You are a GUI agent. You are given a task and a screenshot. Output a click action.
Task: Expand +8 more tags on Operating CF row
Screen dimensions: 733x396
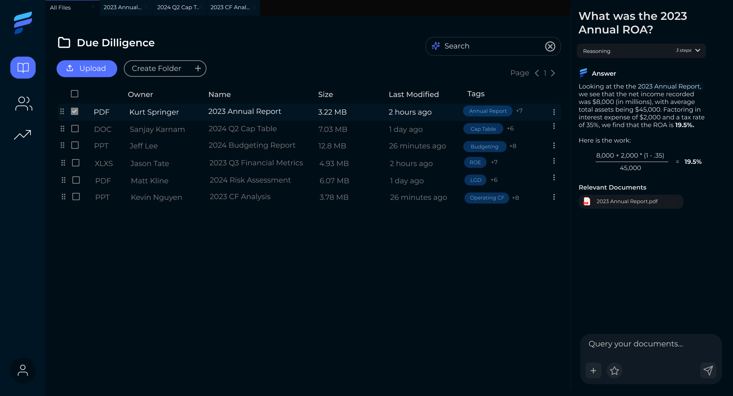point(515,198)
